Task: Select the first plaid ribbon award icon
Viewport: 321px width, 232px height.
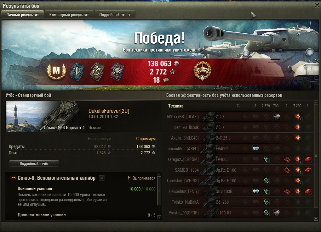Action: coord(77,71)
